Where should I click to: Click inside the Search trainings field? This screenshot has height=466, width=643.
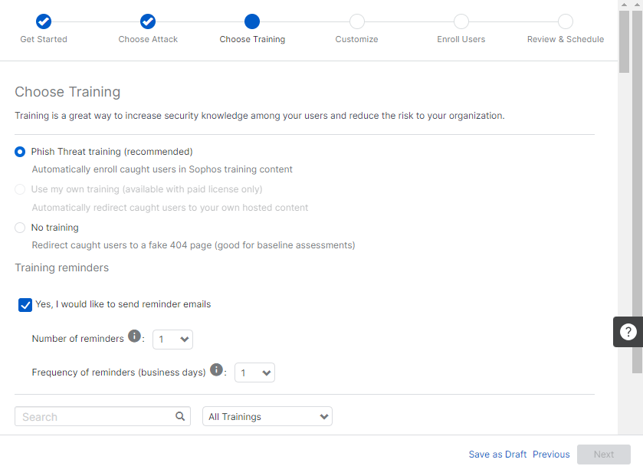tap(92, 416)
